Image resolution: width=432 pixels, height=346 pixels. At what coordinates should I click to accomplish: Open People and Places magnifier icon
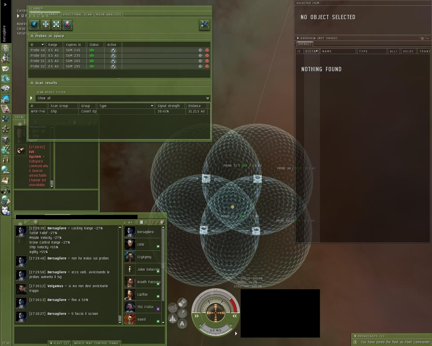(5, 58)
